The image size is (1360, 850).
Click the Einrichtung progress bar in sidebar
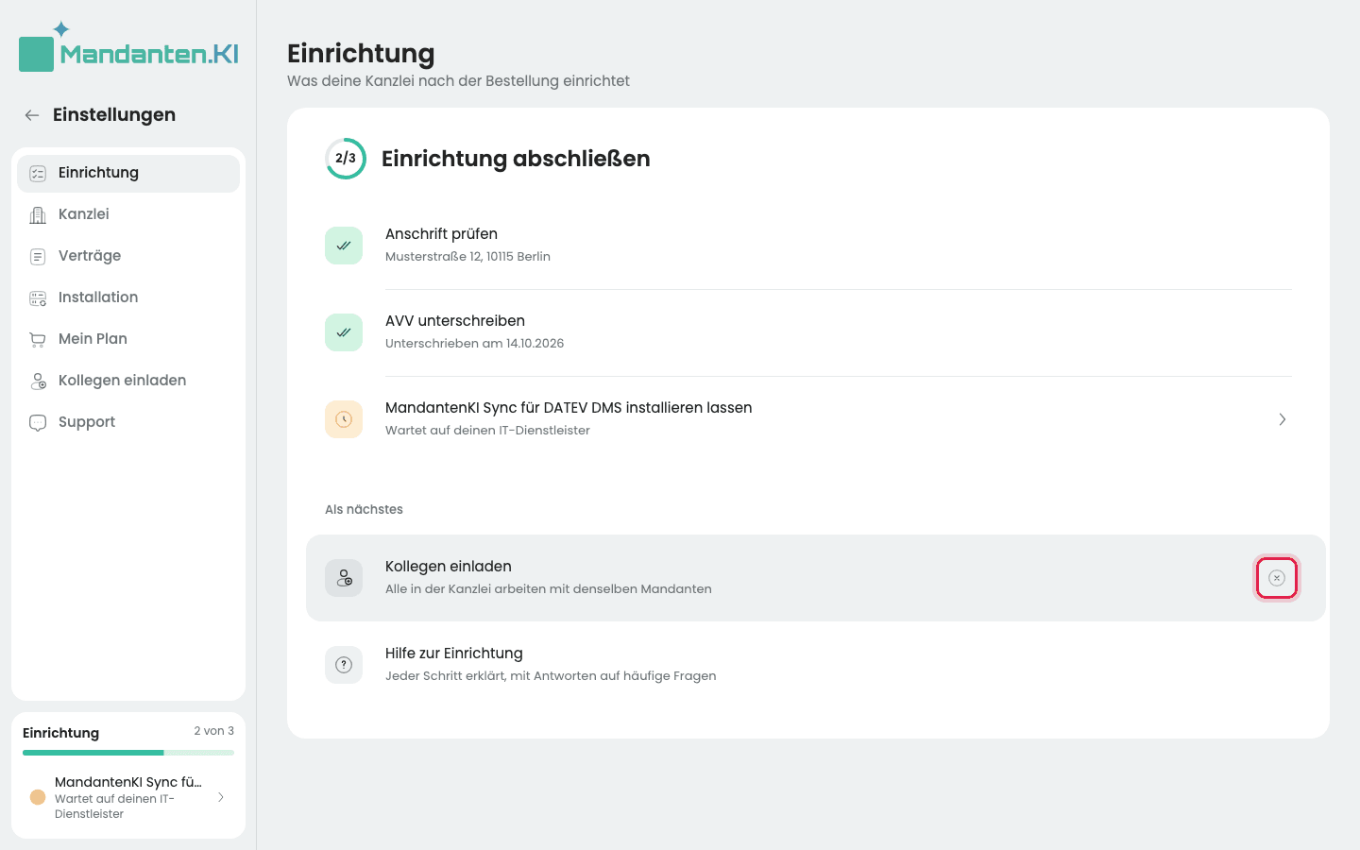(x=128, y=753)
